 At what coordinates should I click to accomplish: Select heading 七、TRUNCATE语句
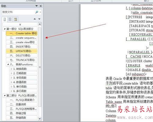point(21,60)
